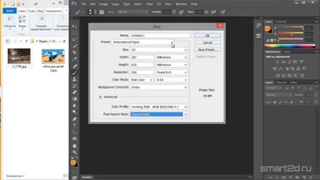Image resolution: width=320 pixels, height=180 pixels.
Task: Open the Preset dropdown showing International Paper
Action: click(x=143, y=42)
